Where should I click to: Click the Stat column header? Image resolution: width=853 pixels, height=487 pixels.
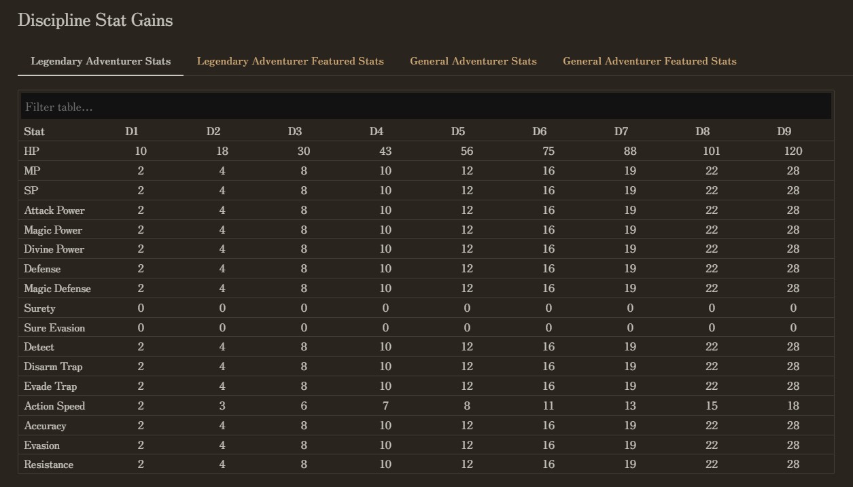click(x=34, y=131)
